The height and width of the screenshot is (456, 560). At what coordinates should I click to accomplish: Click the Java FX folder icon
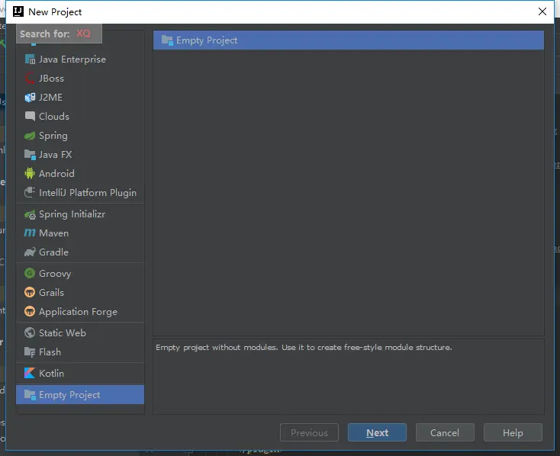(30, 155)
